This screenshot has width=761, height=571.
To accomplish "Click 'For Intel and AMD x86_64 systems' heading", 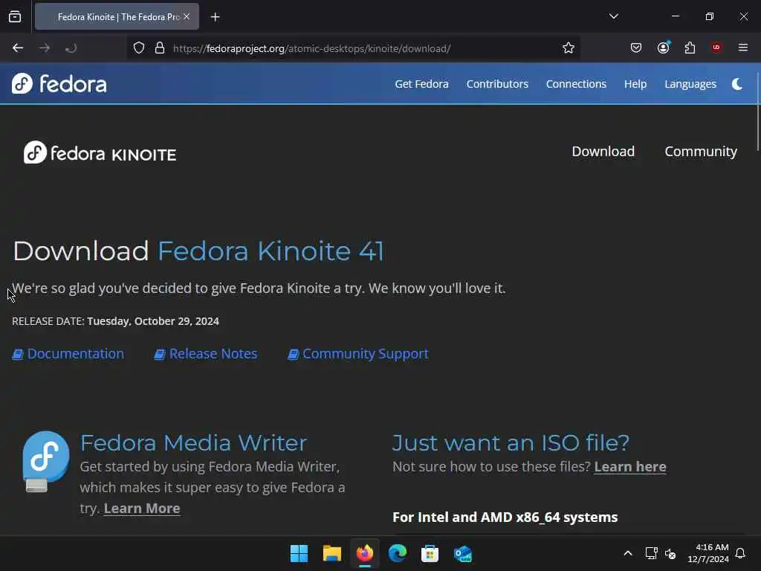I will click(x=505, y=517).
